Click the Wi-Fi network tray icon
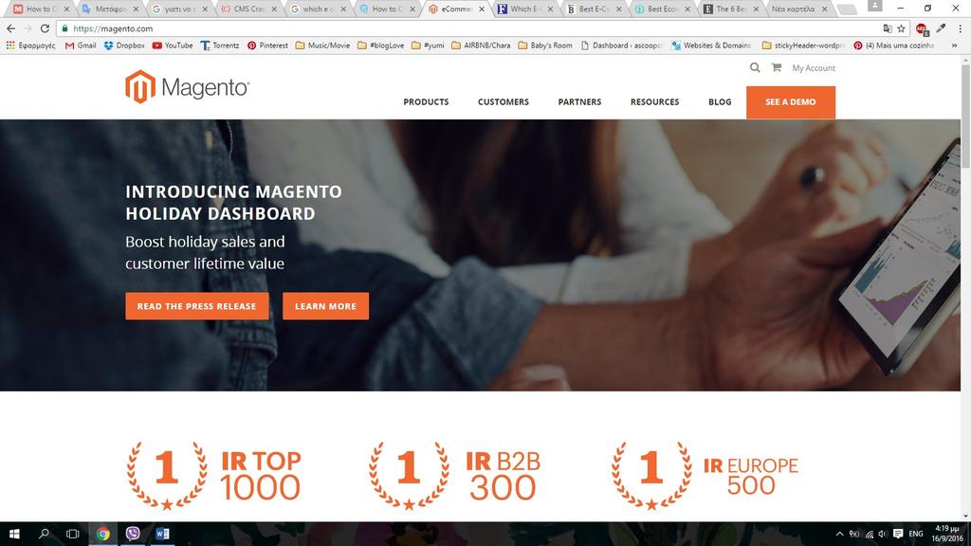 point(869,534)
